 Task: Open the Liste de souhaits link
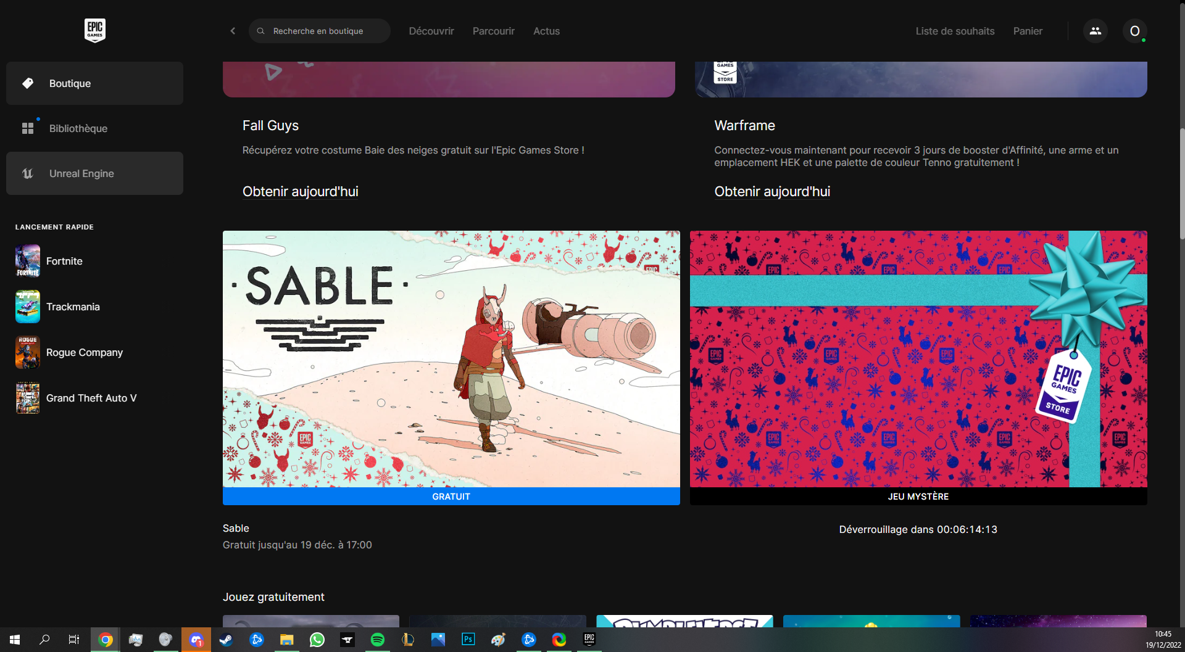955,31
